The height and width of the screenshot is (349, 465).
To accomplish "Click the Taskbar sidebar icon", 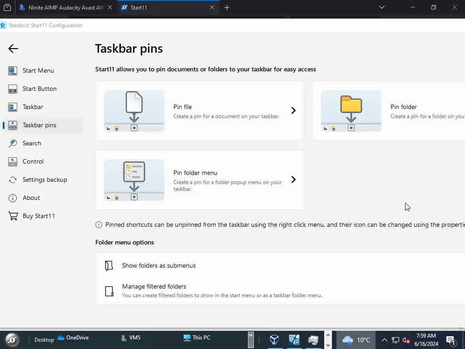I will [12, 107].
